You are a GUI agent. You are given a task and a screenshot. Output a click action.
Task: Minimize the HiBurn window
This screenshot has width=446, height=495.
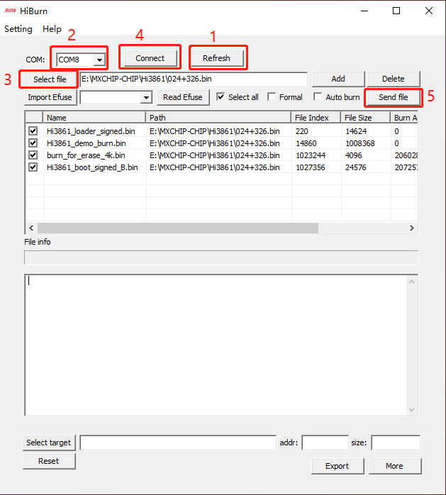pos(364,11)
